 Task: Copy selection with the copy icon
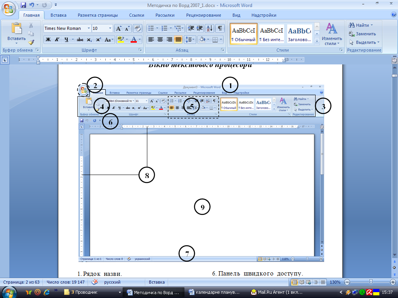(31, 34)
